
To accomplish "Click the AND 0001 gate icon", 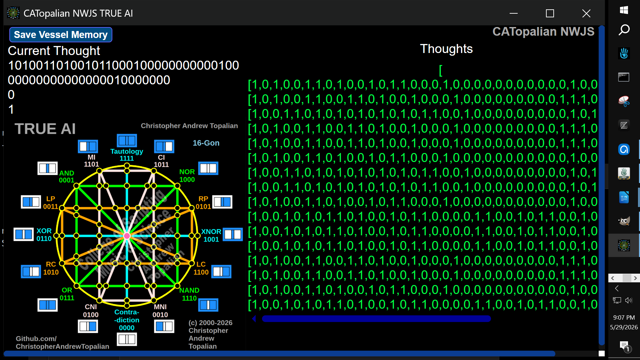I will click(x=48, y=168).
